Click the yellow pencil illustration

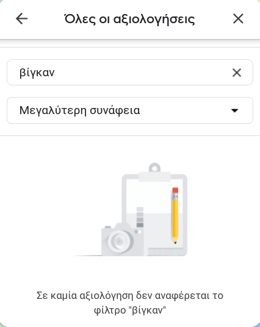point(175,215)
